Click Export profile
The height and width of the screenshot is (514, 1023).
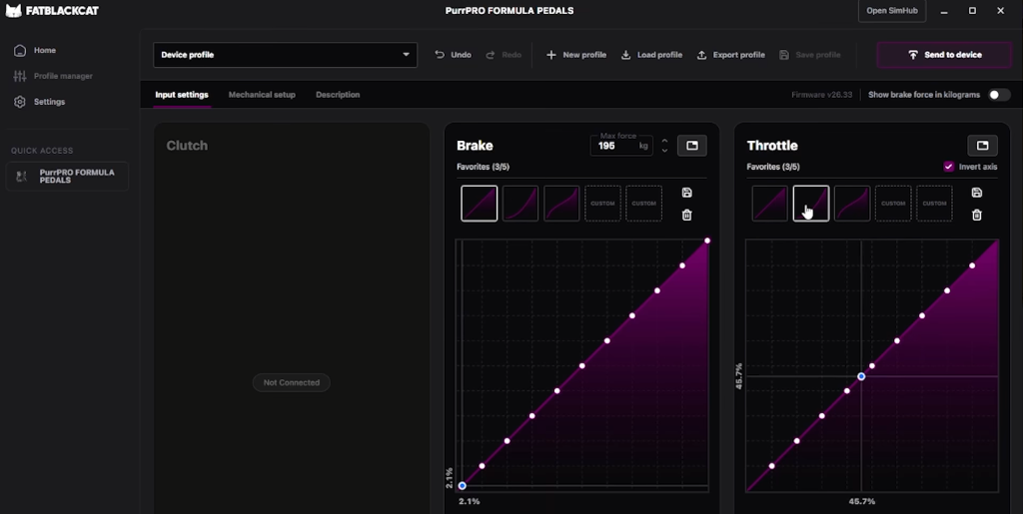pos(730,55)
